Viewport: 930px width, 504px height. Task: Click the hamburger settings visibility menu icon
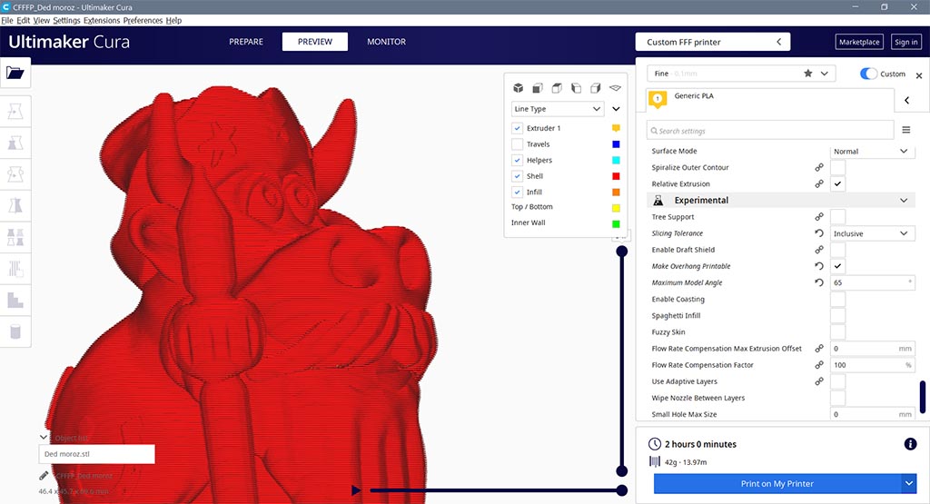(905, 130)
